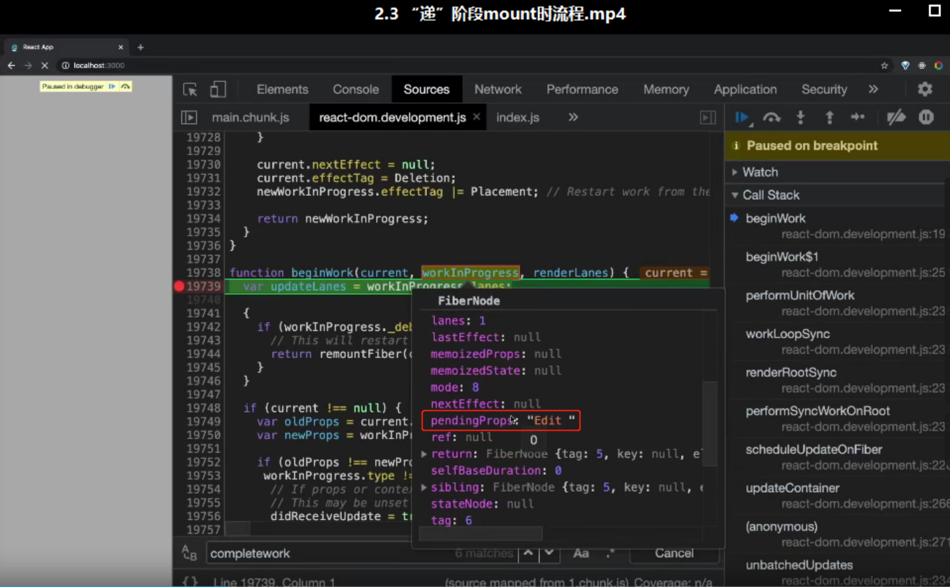Switch to the Performance panel

click(582, 90)
